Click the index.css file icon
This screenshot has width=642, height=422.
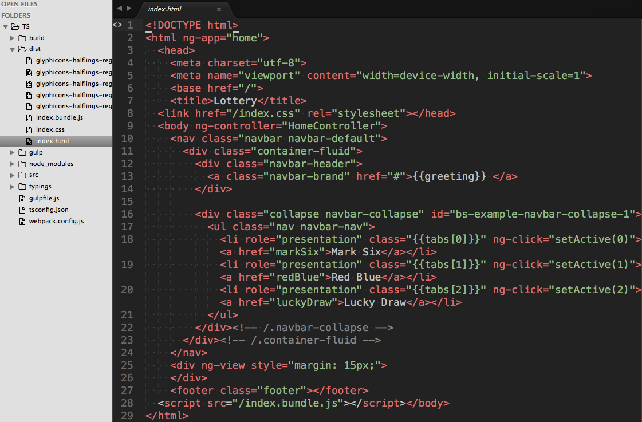tap(29, 130)
